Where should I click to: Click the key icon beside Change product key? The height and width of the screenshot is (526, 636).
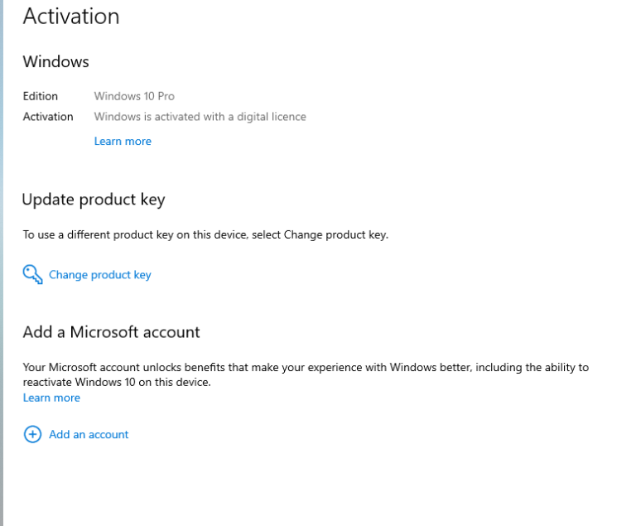[32, 274]
